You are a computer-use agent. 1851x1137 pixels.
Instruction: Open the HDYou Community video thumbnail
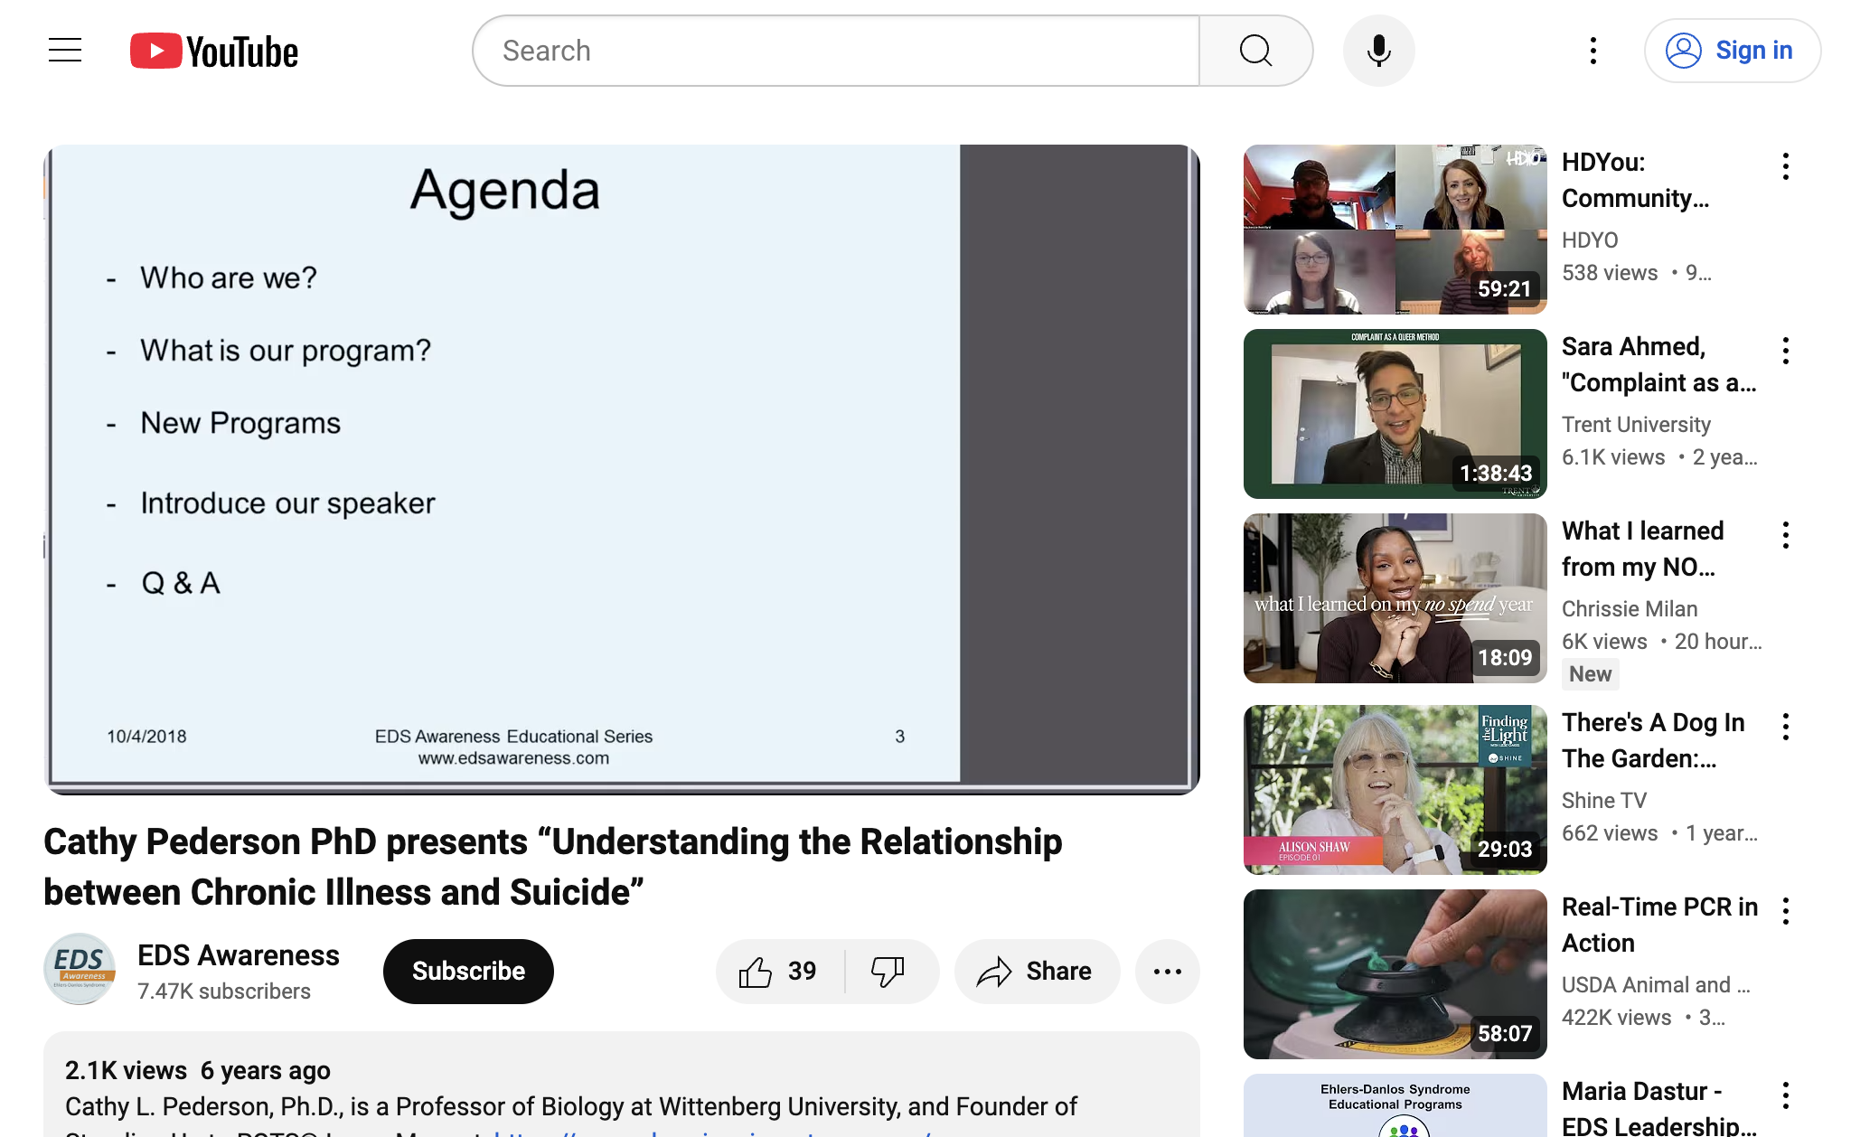point(1395,230)
